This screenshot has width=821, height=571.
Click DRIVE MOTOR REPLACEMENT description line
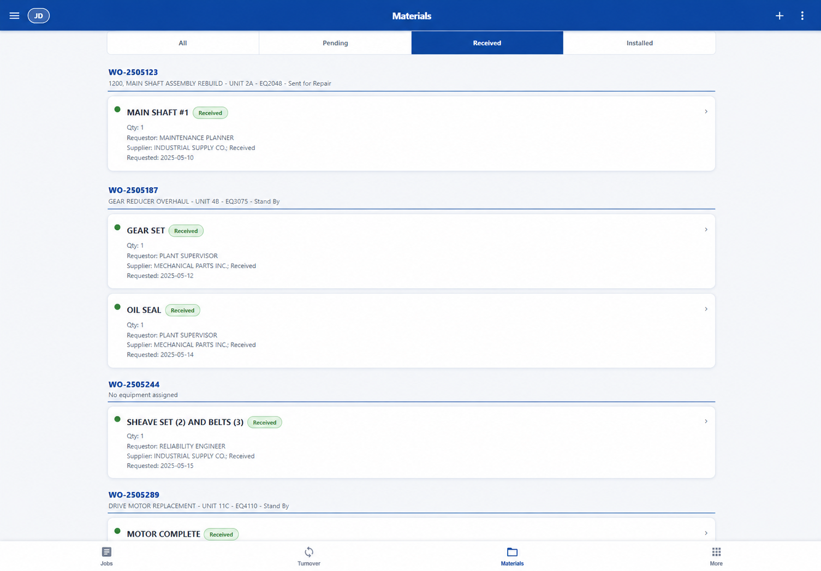coord(199,506)
